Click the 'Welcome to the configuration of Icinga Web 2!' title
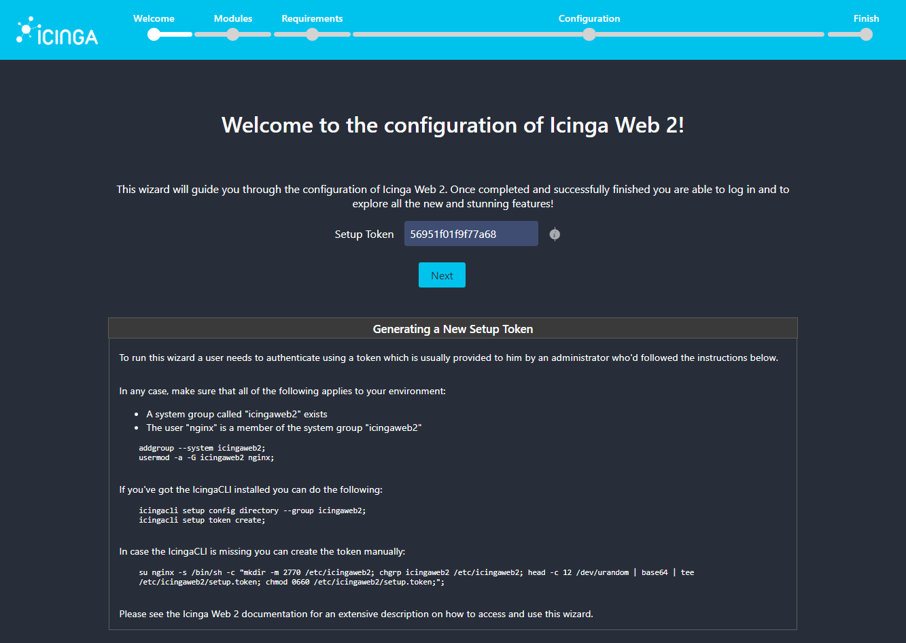Screen dimensions: 906x643 453,125
